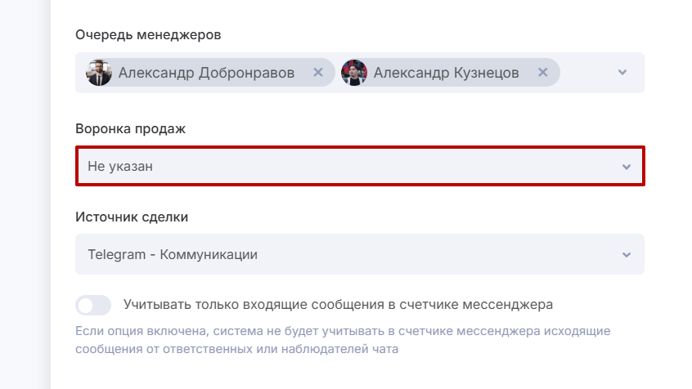Toggle incoming-only messenger counter switch
This screenshot has width=692, height=389.
point(93,306)
